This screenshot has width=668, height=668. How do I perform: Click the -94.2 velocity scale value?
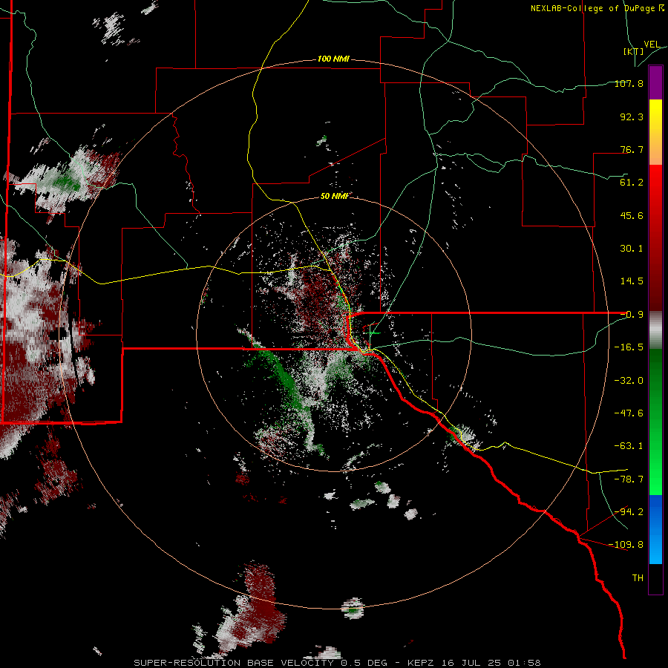tap(629, 511)
